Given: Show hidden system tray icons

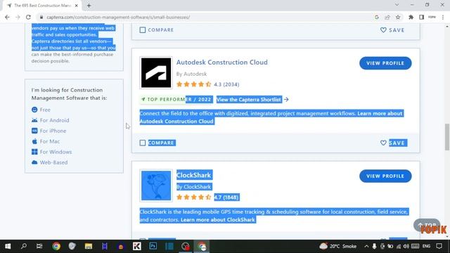Looking at the screenshot, I should pyautogui.click(x=366, y=246).
